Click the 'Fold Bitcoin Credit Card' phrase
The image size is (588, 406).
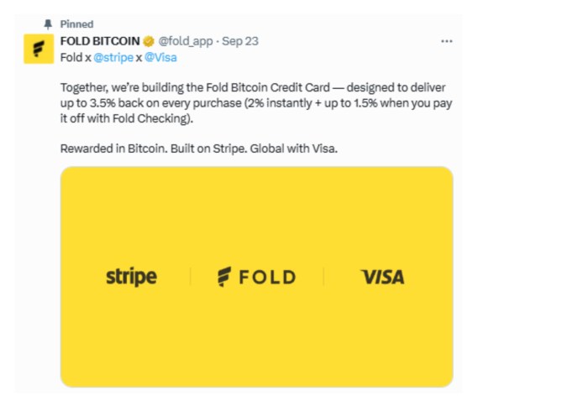point(268,87)
